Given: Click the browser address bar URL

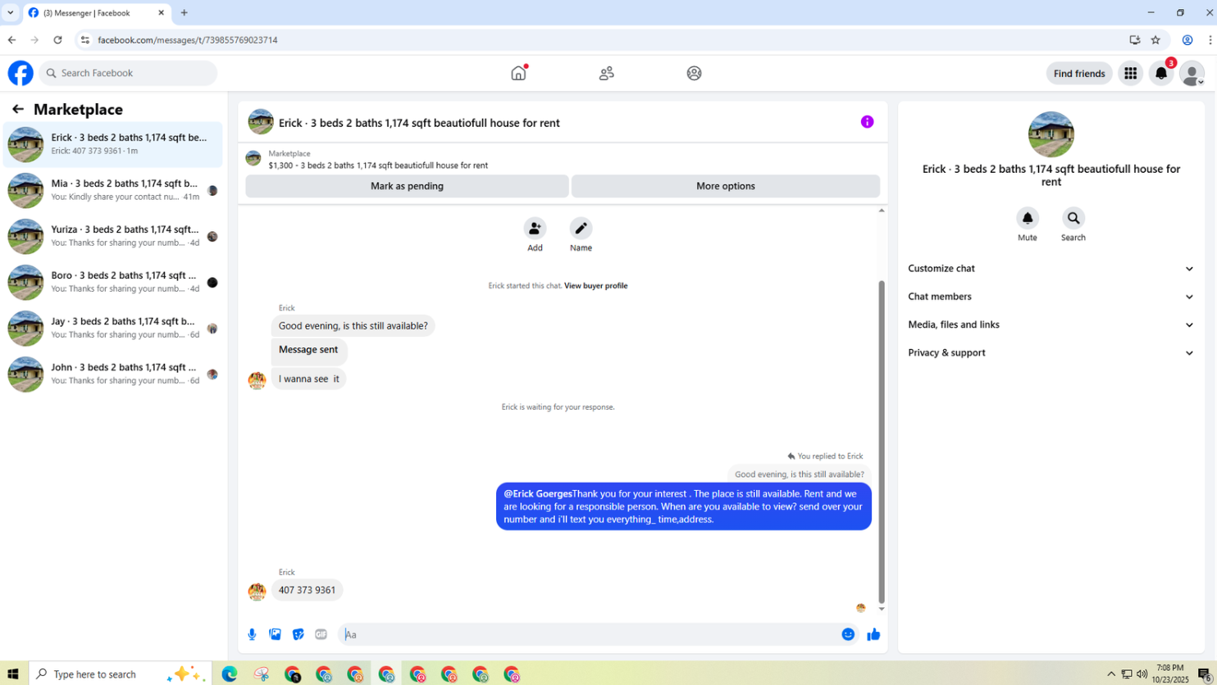Looking at the screenshot, I should point(188,39).
